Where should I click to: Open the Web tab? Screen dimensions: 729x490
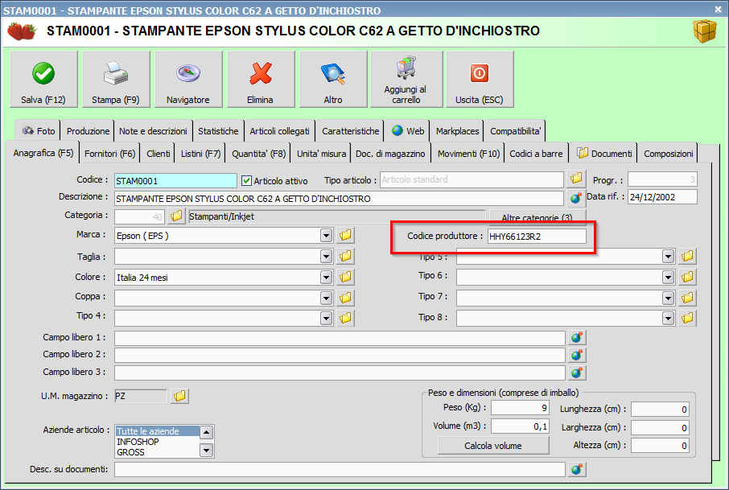[408, 131]
